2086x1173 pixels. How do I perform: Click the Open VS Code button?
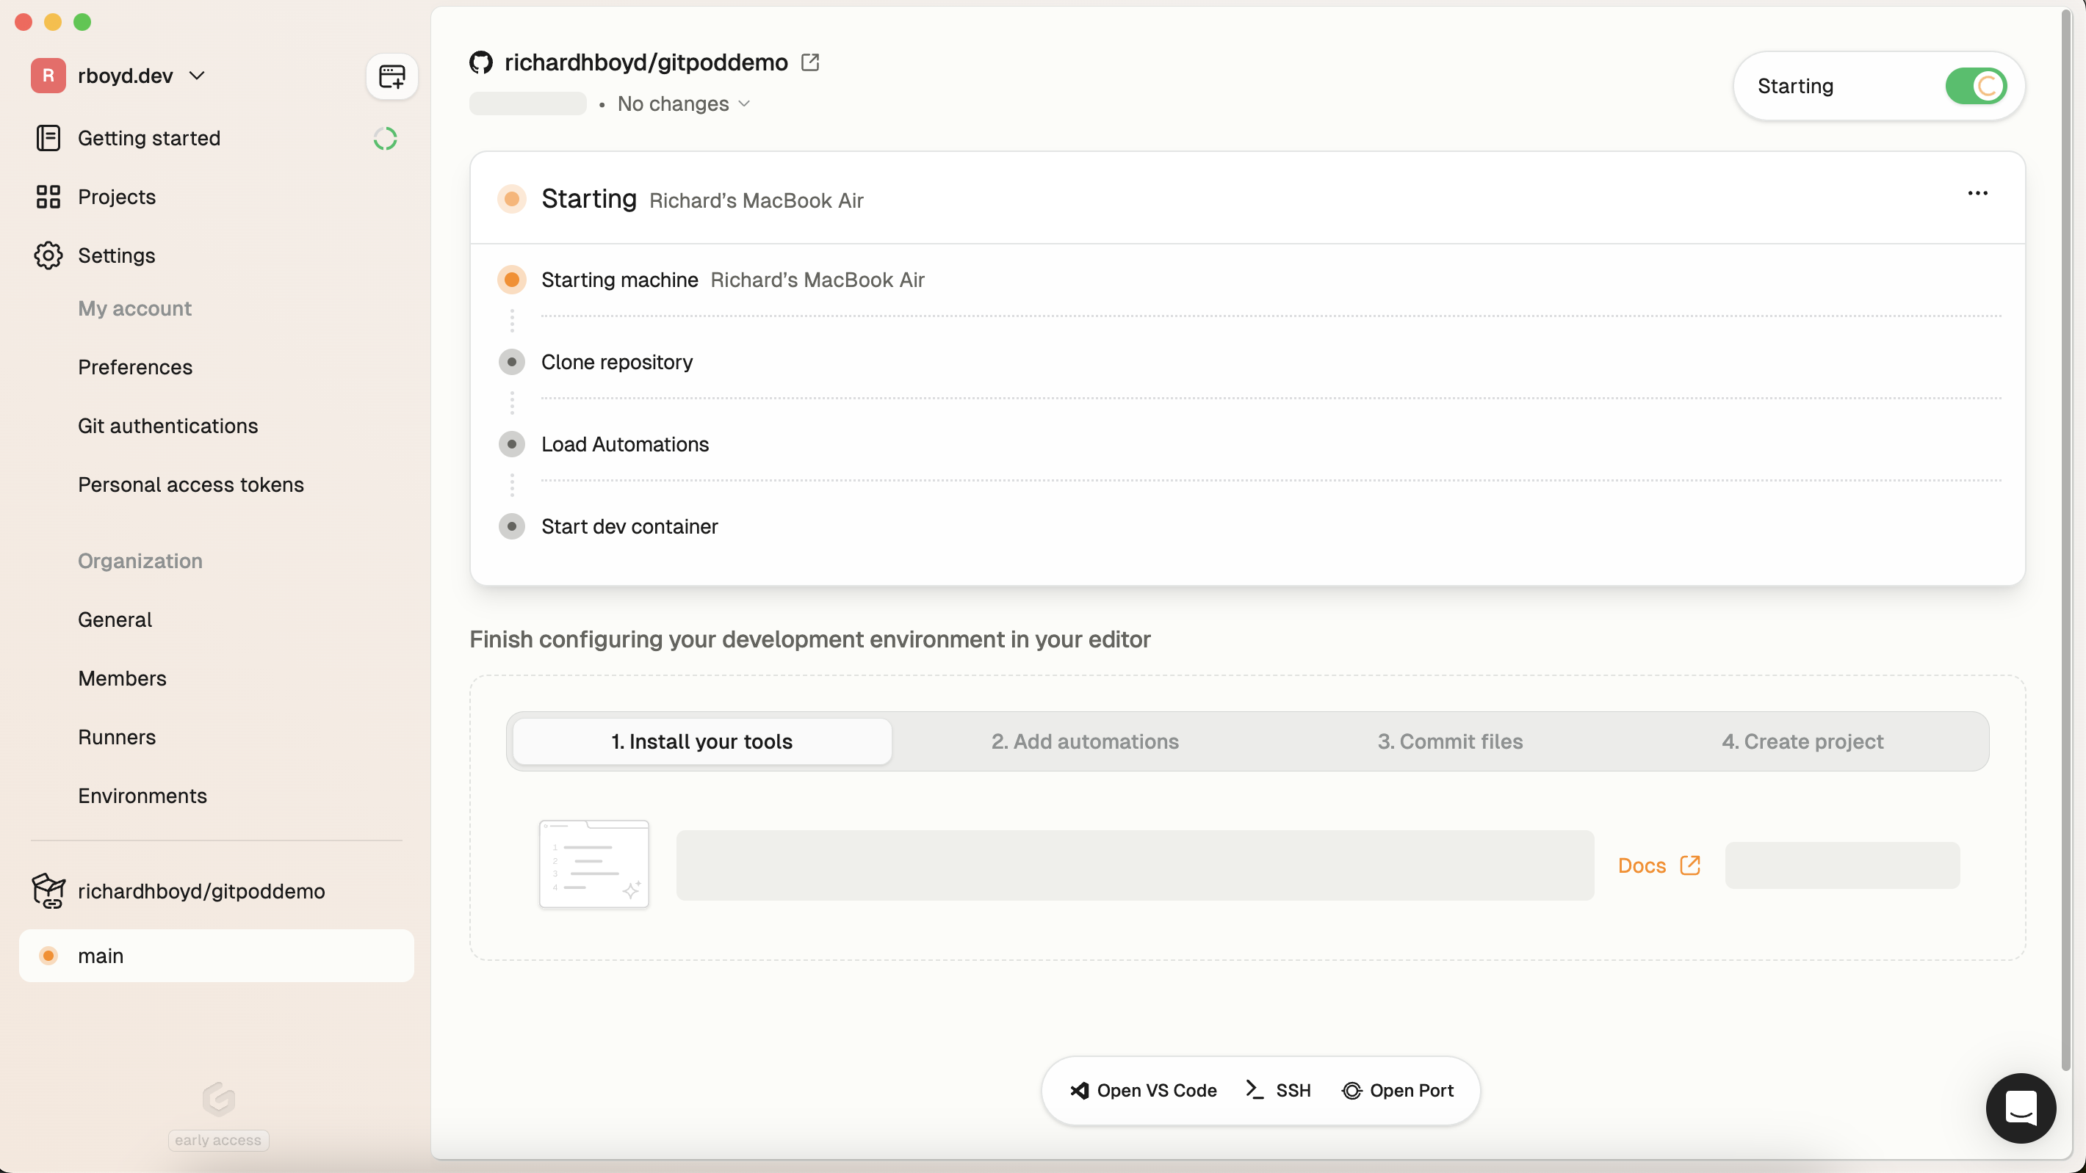[x=1143, y=1091]
